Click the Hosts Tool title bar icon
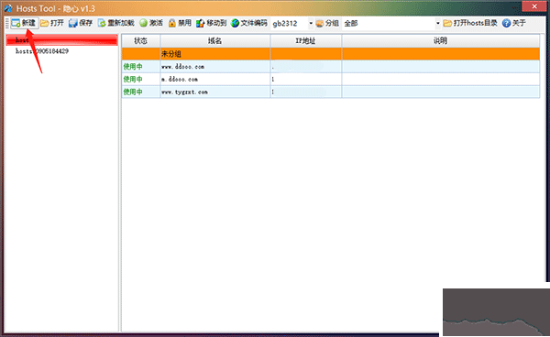This screenshot has width=550, height=337. [8, 8]
